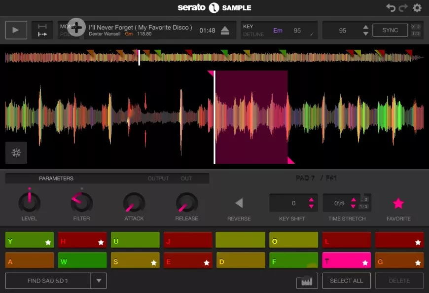
Task: Click the redo arrow in the title bar
Action: tap(402, 7)
